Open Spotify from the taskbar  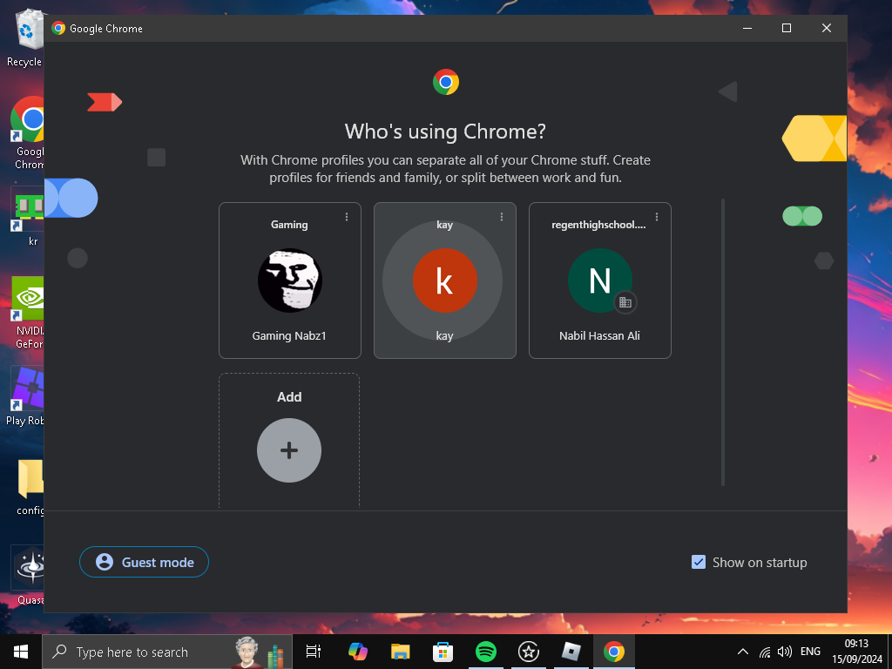(x=486, y=652)
